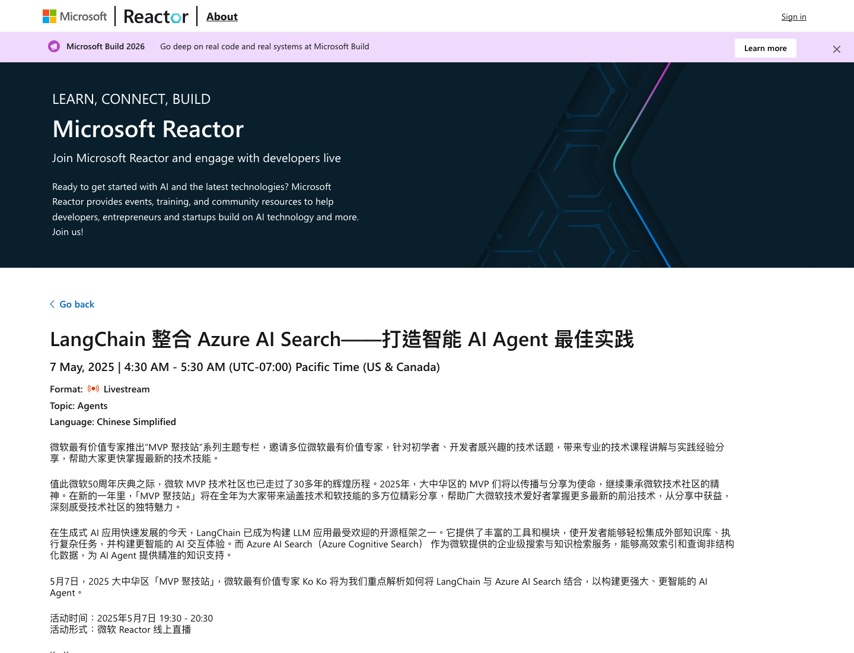Screen dimensions: 854x653
Task: Click the Topic: Agents text
Action: click(x=79, y=405)
